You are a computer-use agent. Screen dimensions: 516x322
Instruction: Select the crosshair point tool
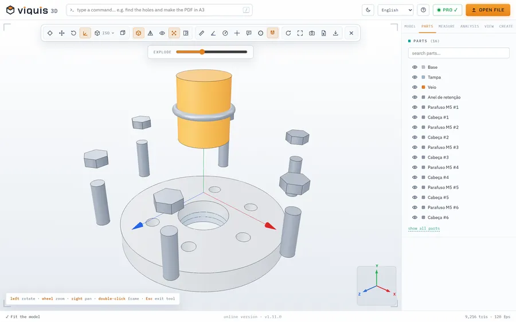point(237,33)
